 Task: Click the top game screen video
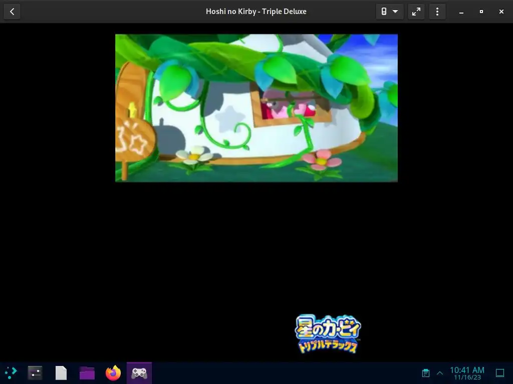(256, 108)
